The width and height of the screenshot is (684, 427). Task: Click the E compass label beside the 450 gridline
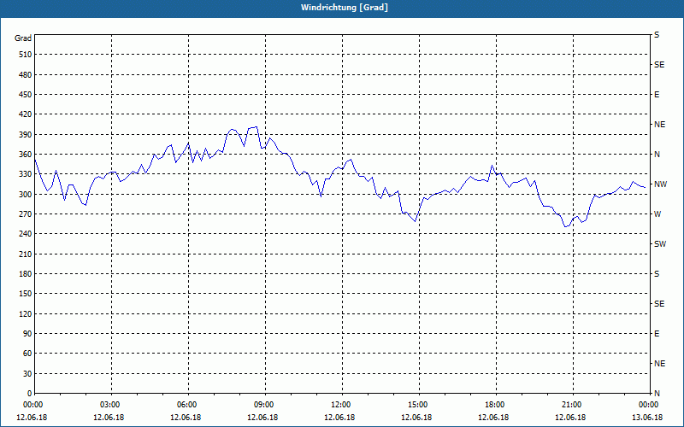tap(657, 95)
